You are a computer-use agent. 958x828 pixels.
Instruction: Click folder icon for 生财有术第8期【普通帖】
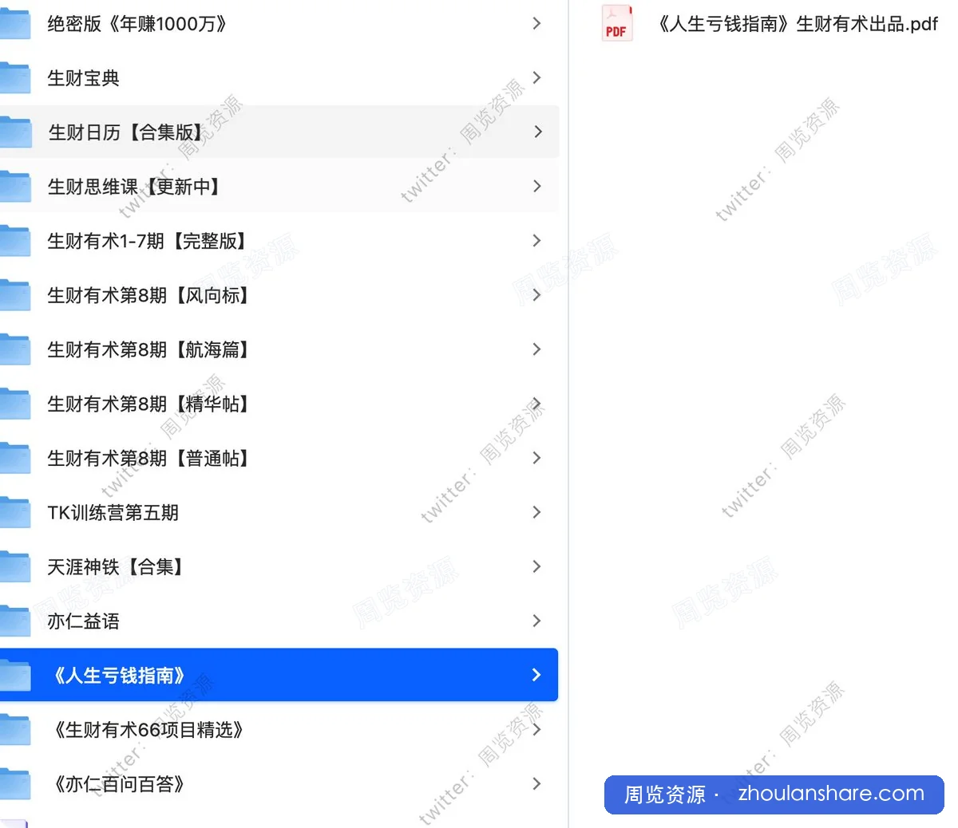click(15, 458)
